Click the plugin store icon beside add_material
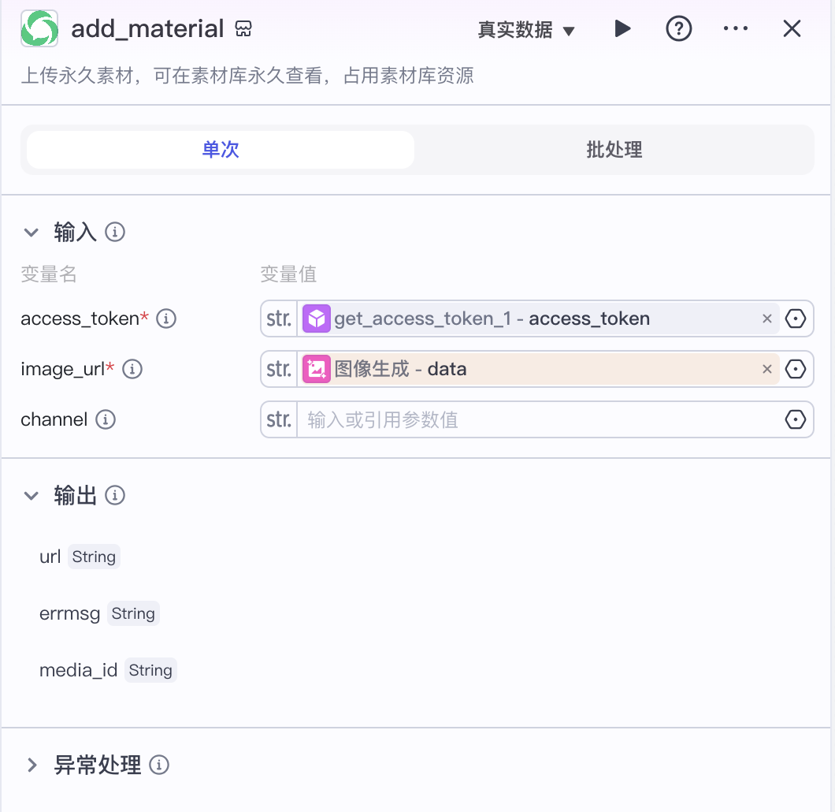The width and height of the screenshot is (835, 812). coord(243,28)
